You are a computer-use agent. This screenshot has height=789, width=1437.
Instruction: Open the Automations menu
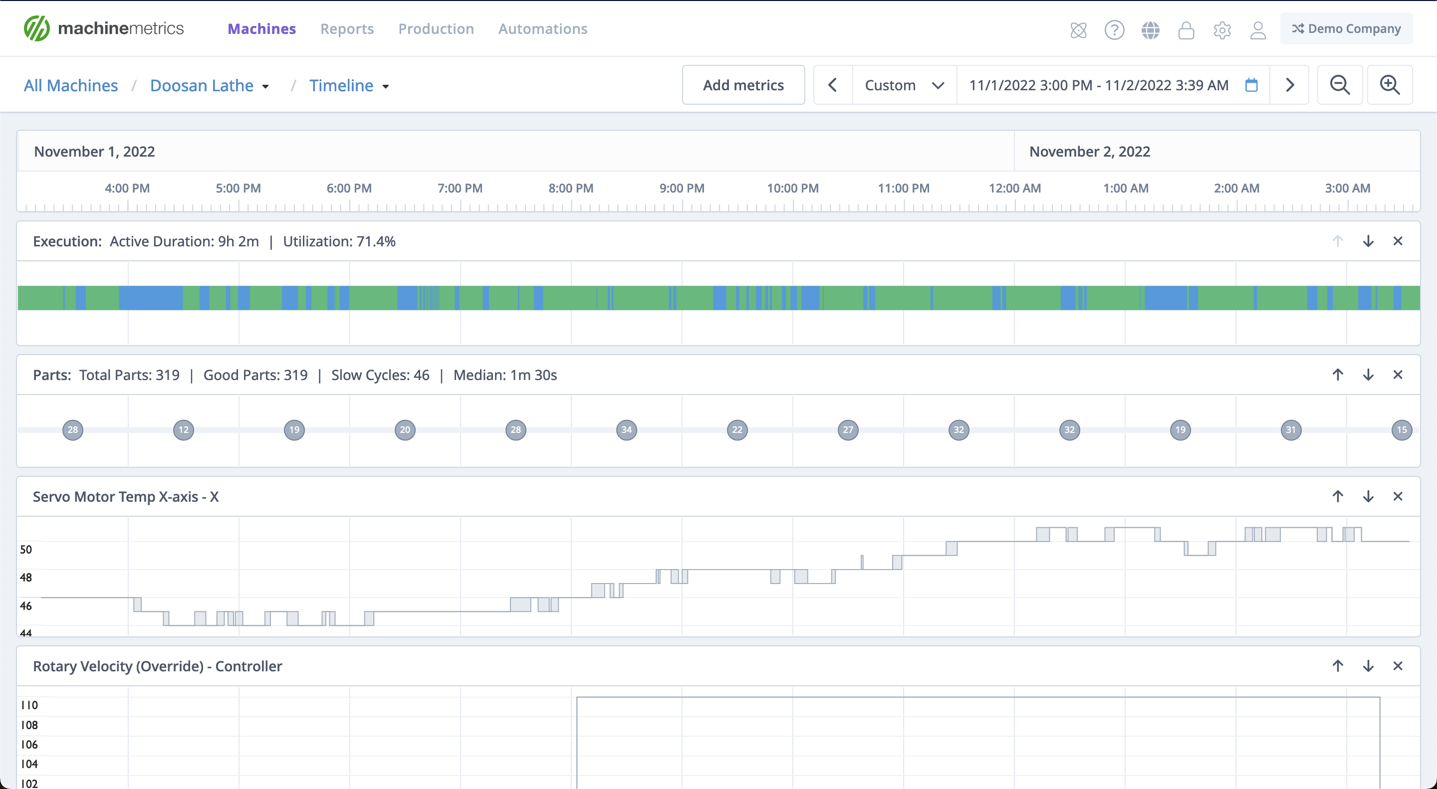click(x=543, y=28)
